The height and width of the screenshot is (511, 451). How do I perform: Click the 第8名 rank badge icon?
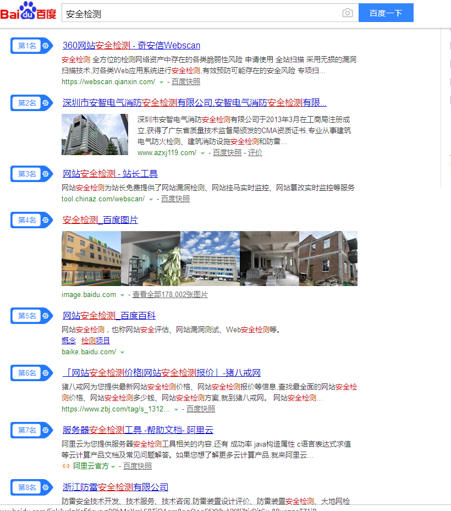click(x=31, y=487)
